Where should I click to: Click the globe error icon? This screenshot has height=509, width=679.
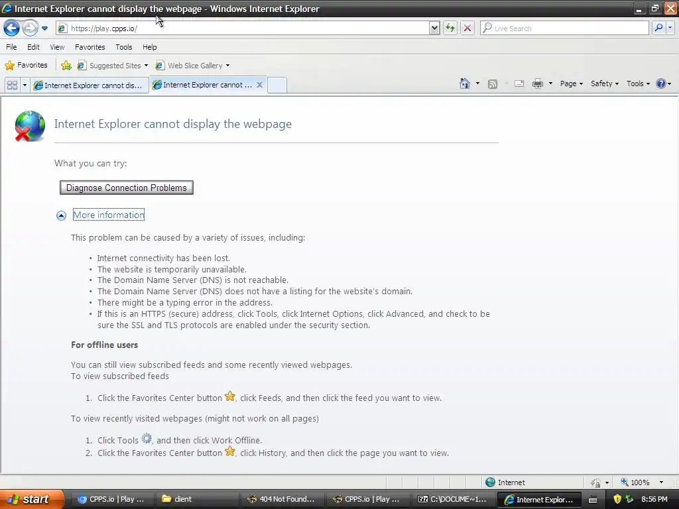pyautogui.click(x=30, y=126)
